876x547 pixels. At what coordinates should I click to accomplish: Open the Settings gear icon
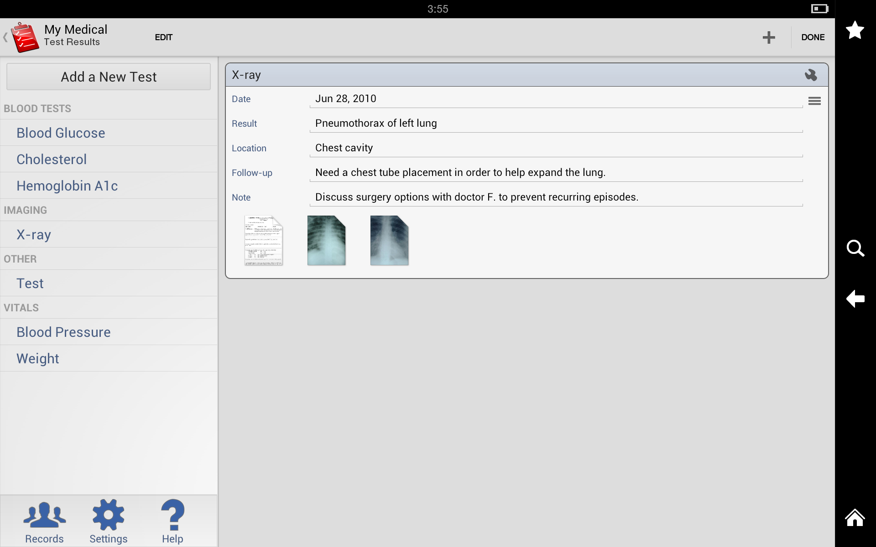[108, 521]
